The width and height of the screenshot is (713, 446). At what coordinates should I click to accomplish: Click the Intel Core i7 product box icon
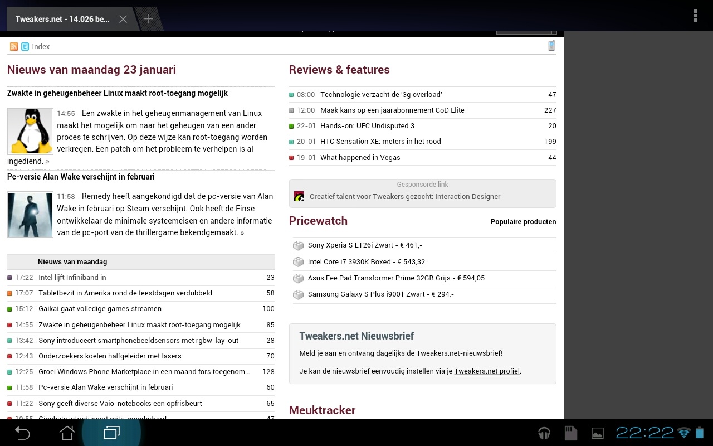click(x=299, y=262)
